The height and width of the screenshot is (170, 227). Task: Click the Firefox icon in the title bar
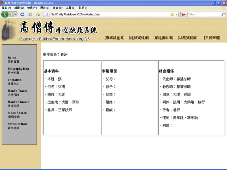tap(2, 3)
